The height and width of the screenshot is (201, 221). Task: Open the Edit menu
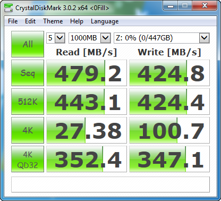click(x=30, y=21)
